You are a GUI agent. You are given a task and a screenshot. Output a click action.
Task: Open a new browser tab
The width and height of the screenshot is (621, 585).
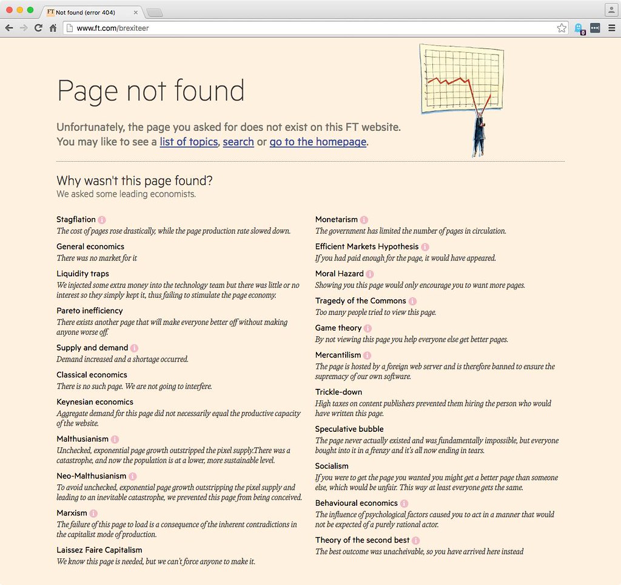tap(155, 13)
